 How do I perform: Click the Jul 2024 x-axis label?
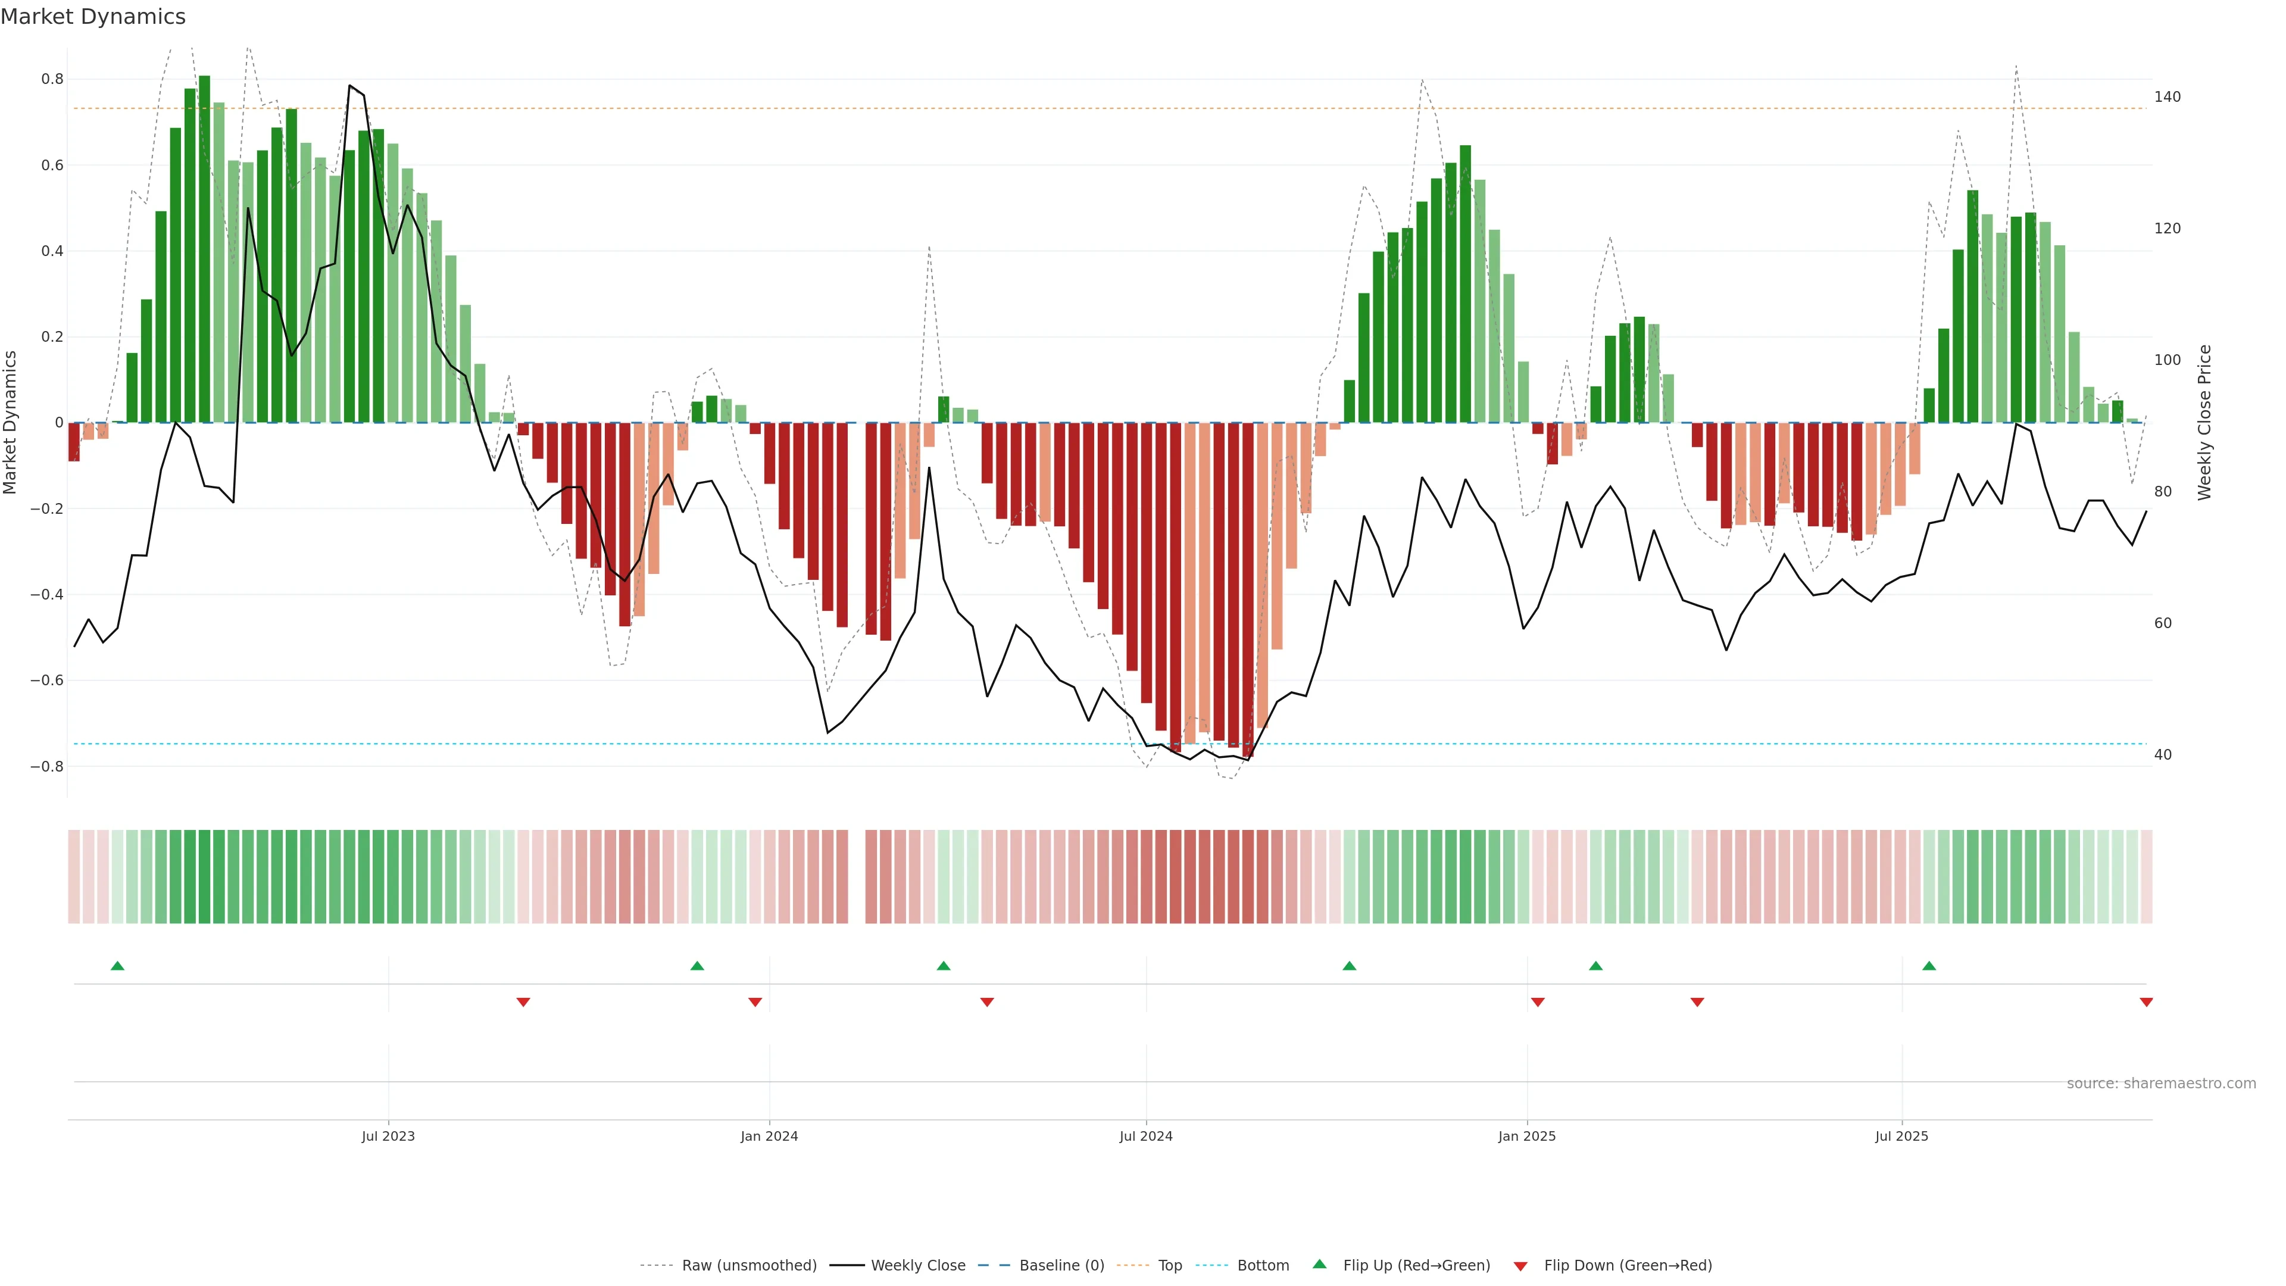click(1145, 1136)
